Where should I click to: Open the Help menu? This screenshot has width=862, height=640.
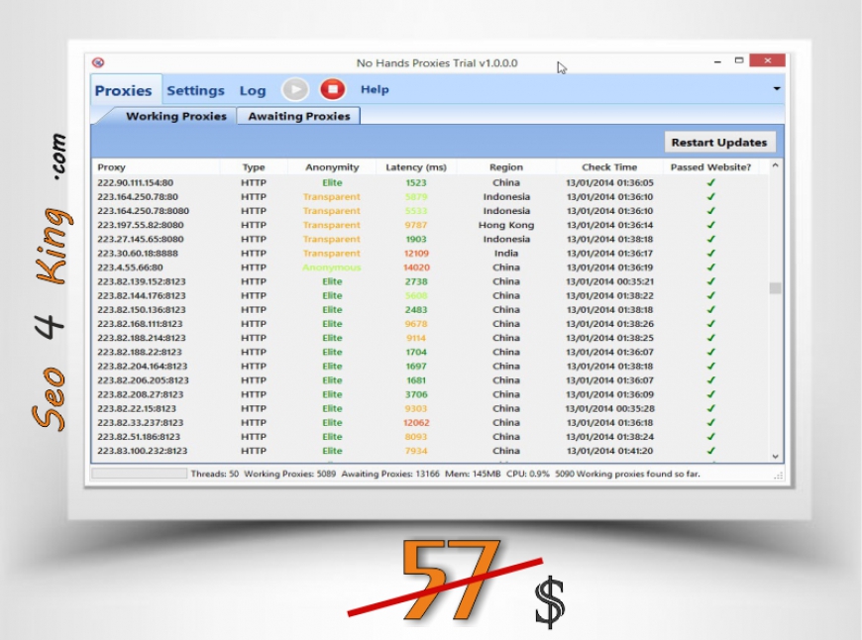[x=375, y=89]
